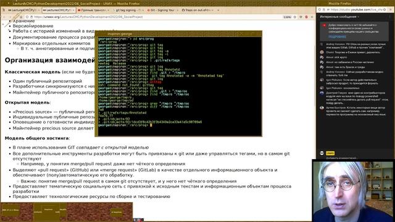Viewport: 395px width, 222px height.
Task: Bookmark this page with star icon
Action: pyautogui.click(x=295, y=17)
